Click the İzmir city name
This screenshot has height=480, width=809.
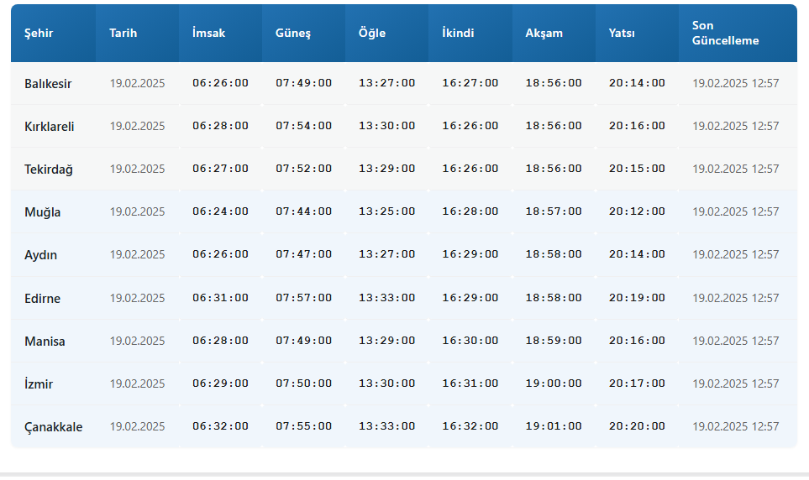(39, 384)
